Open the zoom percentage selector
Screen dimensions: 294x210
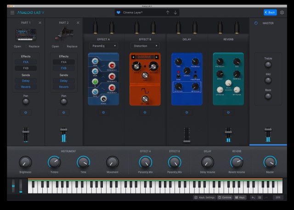click(278, 198)
